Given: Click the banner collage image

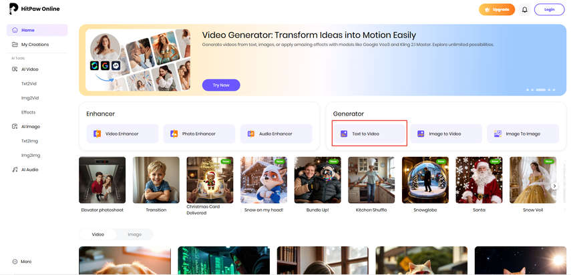Looking at the screenshot, I should click(x=138, y=60).
